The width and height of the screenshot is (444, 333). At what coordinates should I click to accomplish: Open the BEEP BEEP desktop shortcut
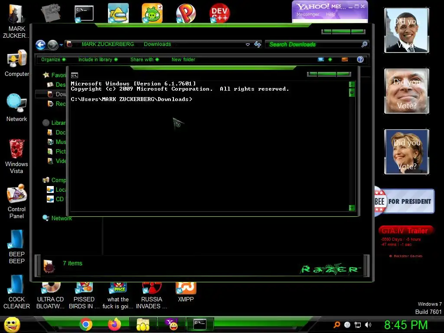tap(17, 246)
